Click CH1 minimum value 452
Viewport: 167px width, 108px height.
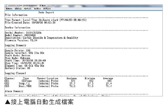91,81
